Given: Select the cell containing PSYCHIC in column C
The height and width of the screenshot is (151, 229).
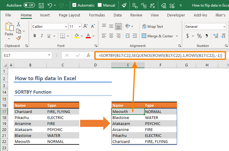Looking at the screenshot, I should pyautogui.click(x=63, y=129).
